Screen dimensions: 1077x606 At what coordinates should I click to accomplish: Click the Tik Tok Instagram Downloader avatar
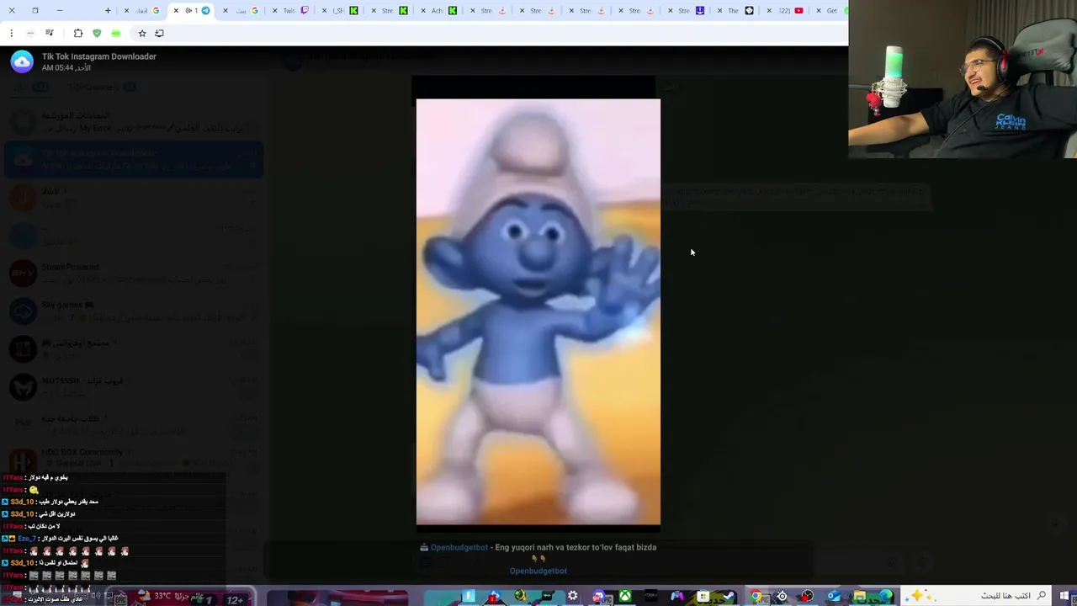click(x=22, y=61)
